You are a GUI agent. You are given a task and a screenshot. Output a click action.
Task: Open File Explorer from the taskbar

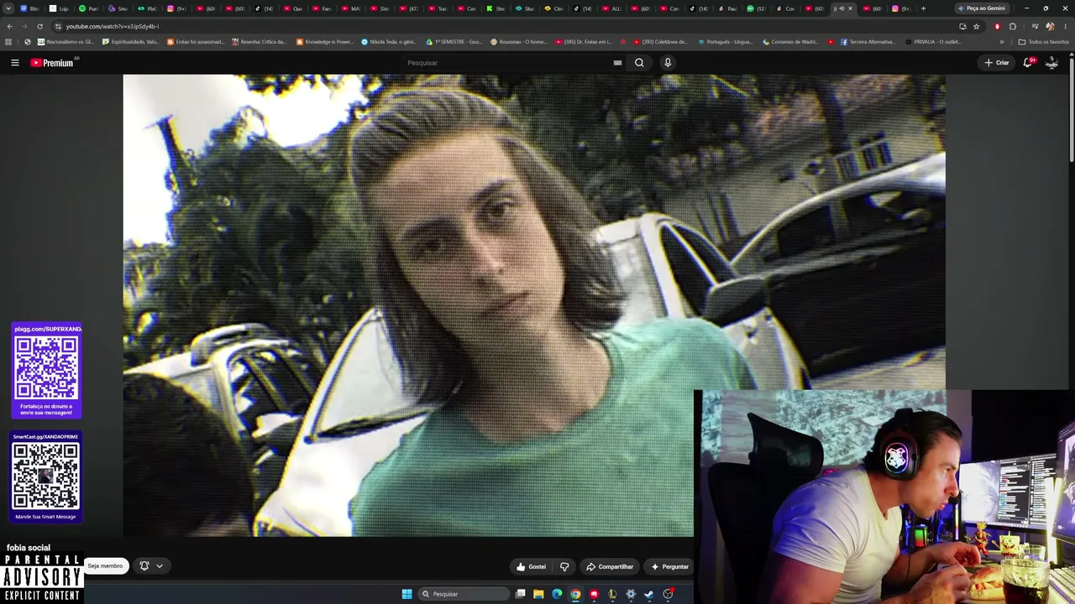point(538,594)
